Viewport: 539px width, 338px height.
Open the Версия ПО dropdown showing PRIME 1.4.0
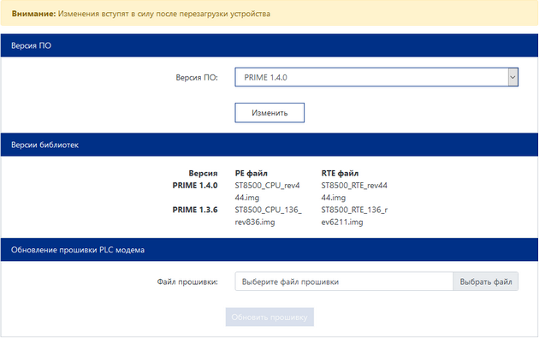[x=376, y=77]
